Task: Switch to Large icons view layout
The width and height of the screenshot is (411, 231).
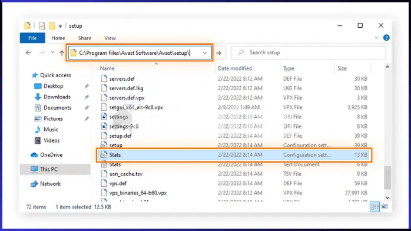Action: [x=385, y=207]
